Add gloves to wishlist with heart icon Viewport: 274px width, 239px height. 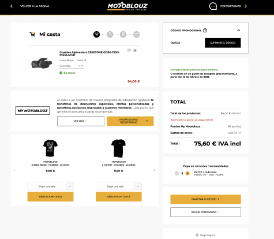129,50
